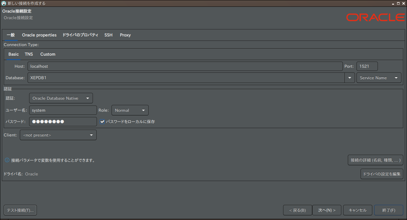Click the password input field
The image size is (407, 220).
click(x=63, y=122)
